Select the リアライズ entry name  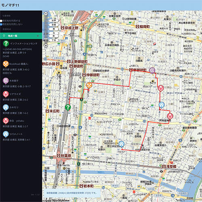[x=15, y=94]
